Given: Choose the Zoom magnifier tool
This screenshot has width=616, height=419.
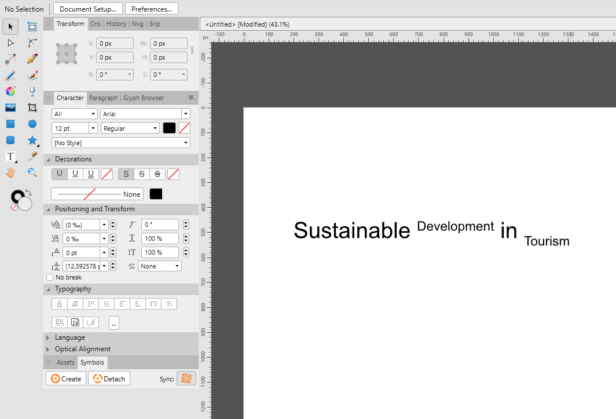Looking at the screenshot, I should (32, 172).
